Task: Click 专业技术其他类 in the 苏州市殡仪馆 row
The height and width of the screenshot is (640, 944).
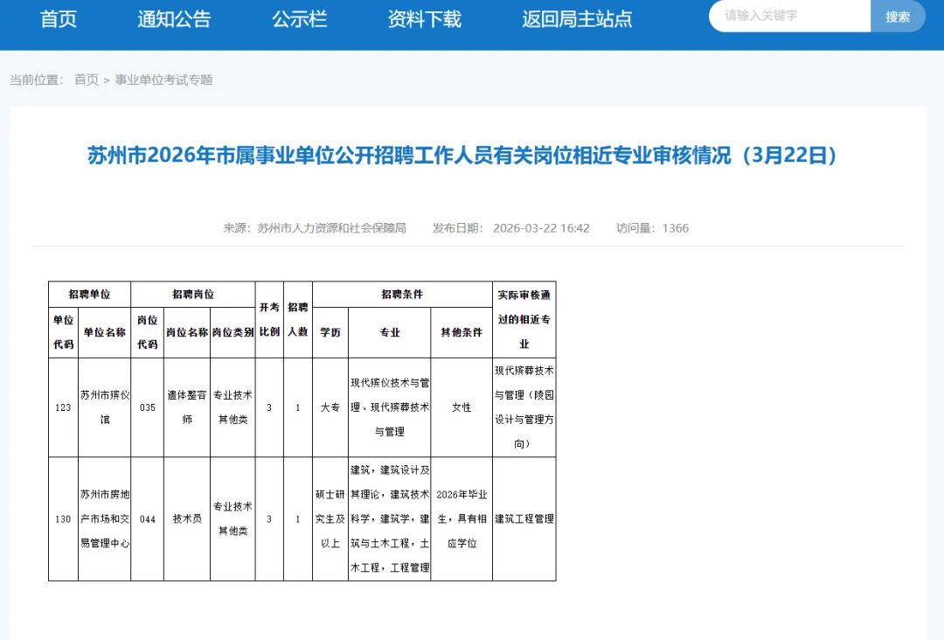Action: [233, 407]
